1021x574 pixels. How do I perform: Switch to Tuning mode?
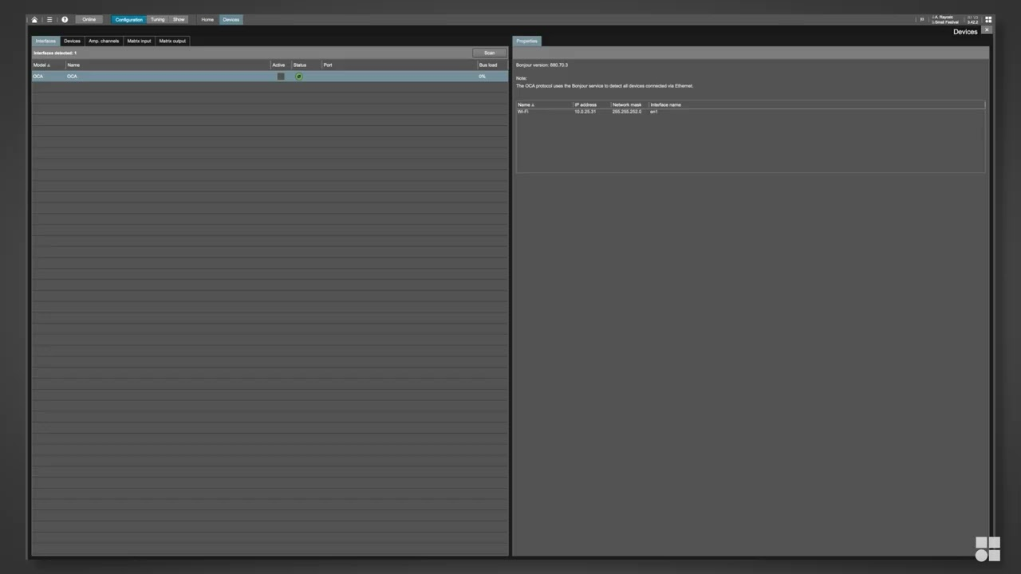tap(158, 20)
